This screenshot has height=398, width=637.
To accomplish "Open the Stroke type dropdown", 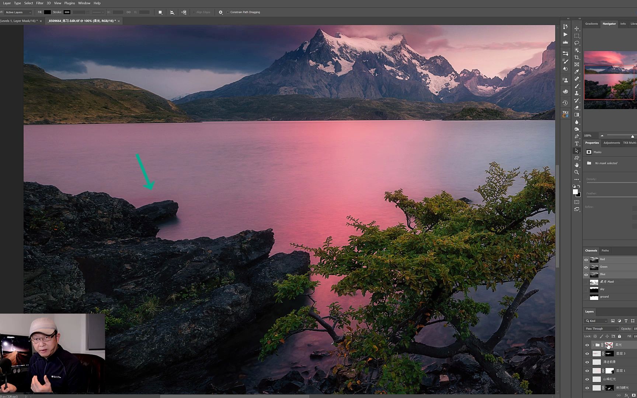I will pos(98,12).
